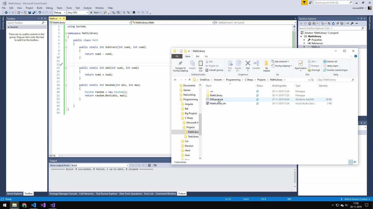Open the Vis ribbon tab in Explorer
Image resolution: width=373 pixels, height=209 pixels.
pos(206,56)
